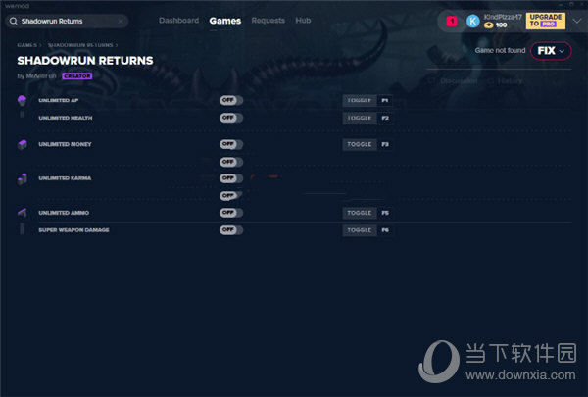Open the red notification badge
The width and height of the screenshot is (588, 397).
(452, 21)
